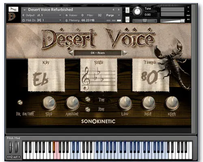Toggle the IR on/off switch
Viewport: 203px width, 162px height.
tap(20, 102)
